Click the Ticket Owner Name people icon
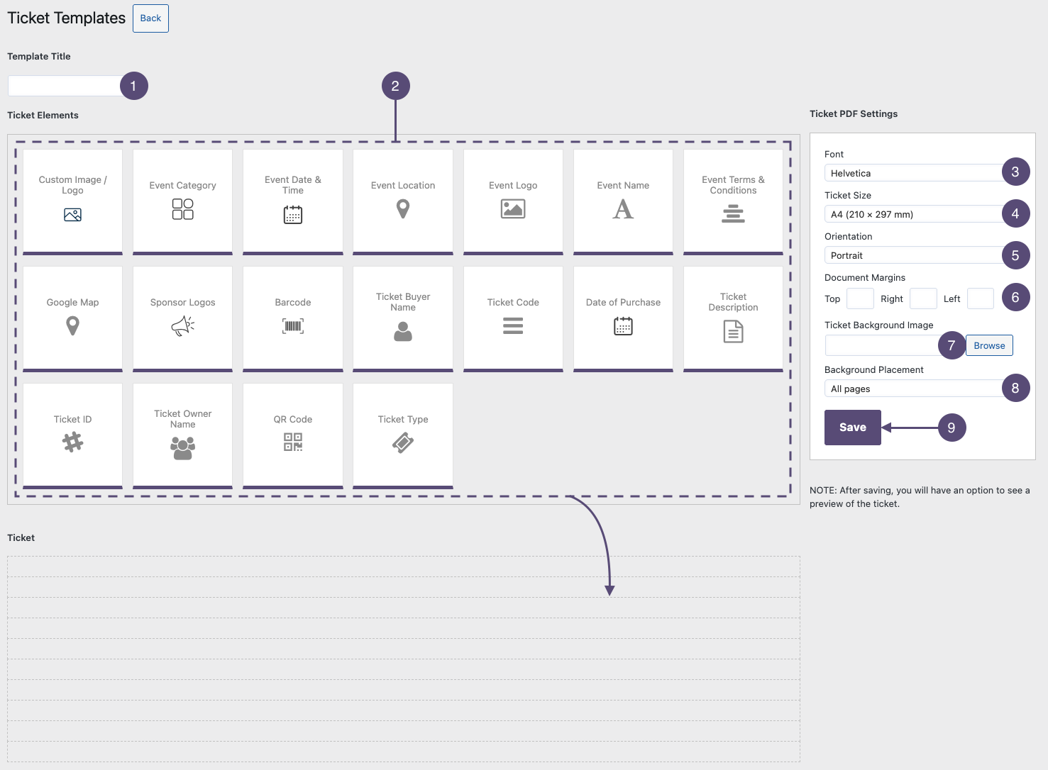This screenshot has width=1048, height=770. click(x=182, y=448)
